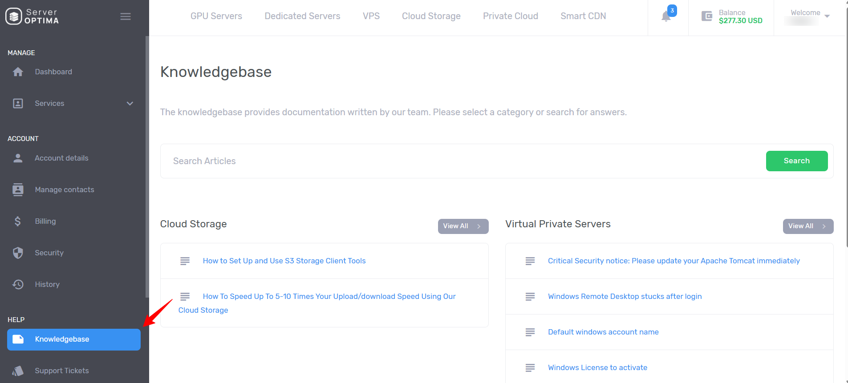This screenshot has width=848, height=383.
Task: View All Cloud Storage articles
Action: click(x=463, y=226)
